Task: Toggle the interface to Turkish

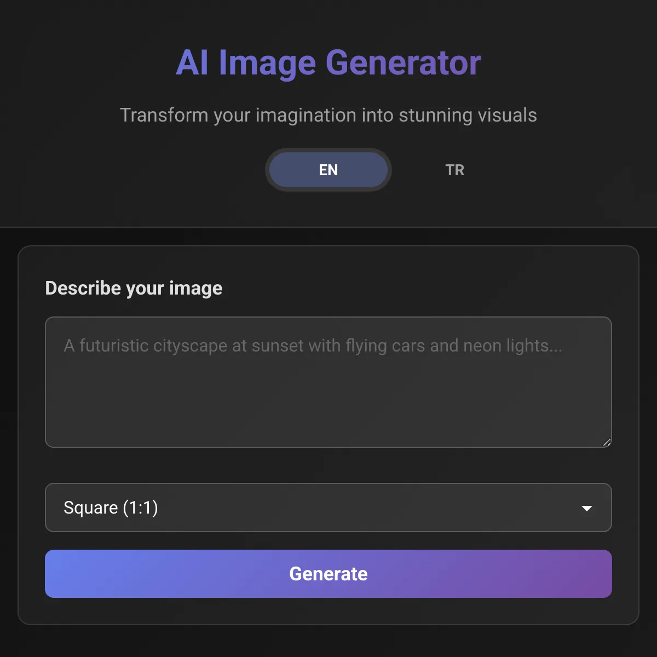Action: [454, 170]
